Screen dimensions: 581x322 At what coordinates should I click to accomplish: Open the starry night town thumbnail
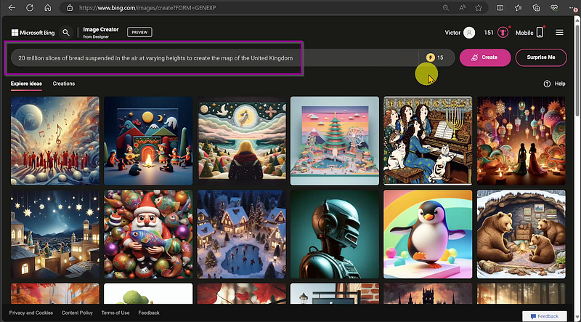[55, 234]
